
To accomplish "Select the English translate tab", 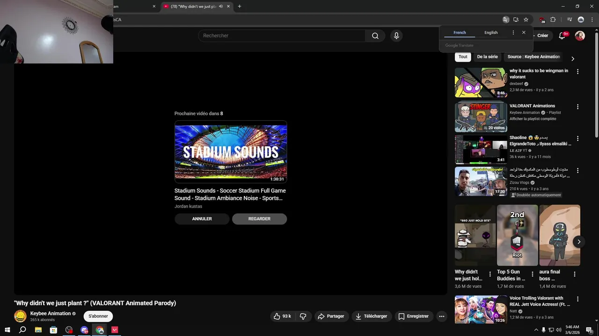I will coord(491,33).
